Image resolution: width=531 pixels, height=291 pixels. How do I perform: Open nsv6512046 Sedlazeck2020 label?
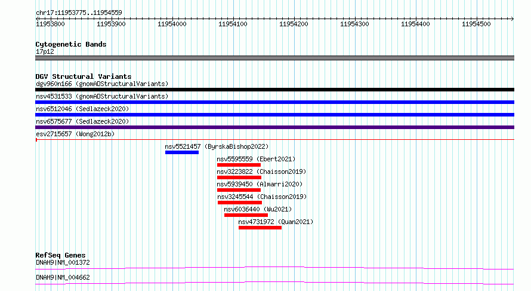82,109
